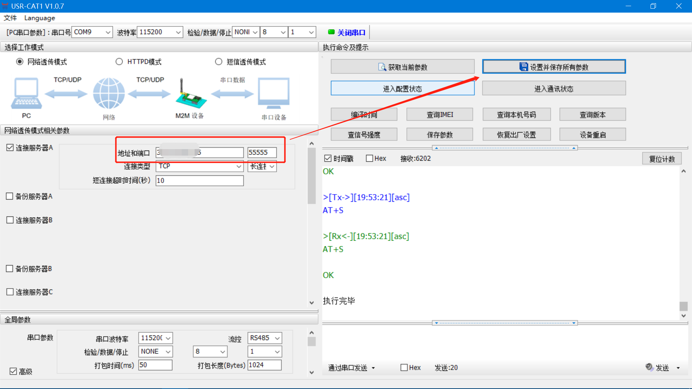This screenshot has width=692, height=389.
Task: Enable the 备份服务器A checkbox
Action: click(10, 196)
